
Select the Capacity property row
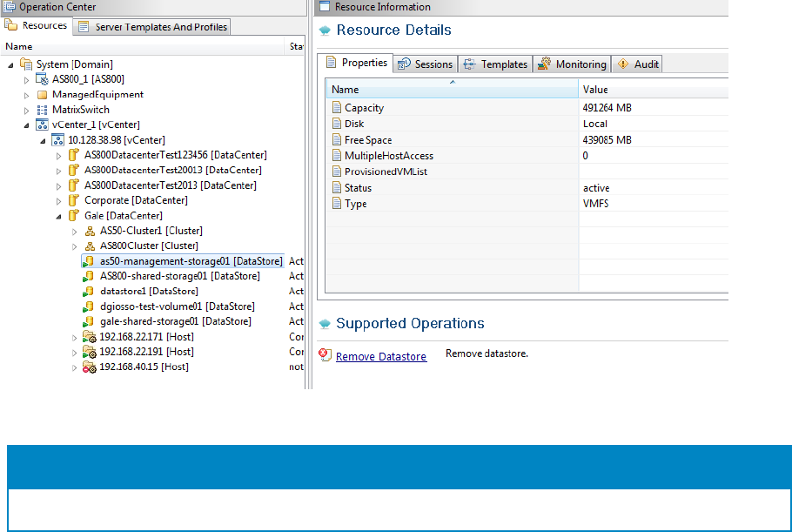364,108
